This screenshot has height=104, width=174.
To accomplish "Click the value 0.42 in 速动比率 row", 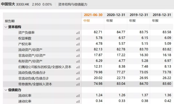I will pos(168,101).
